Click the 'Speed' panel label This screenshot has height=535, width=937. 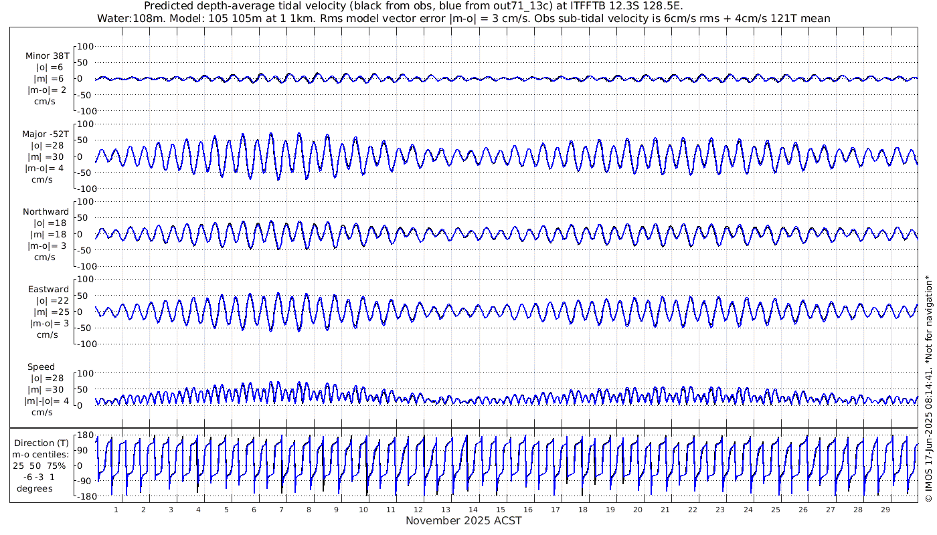[41, 366]
